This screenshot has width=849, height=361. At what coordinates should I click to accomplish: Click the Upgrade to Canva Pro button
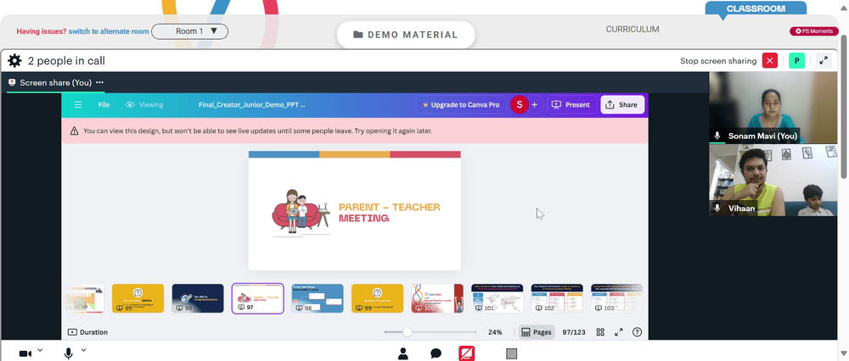click(461, 105)
